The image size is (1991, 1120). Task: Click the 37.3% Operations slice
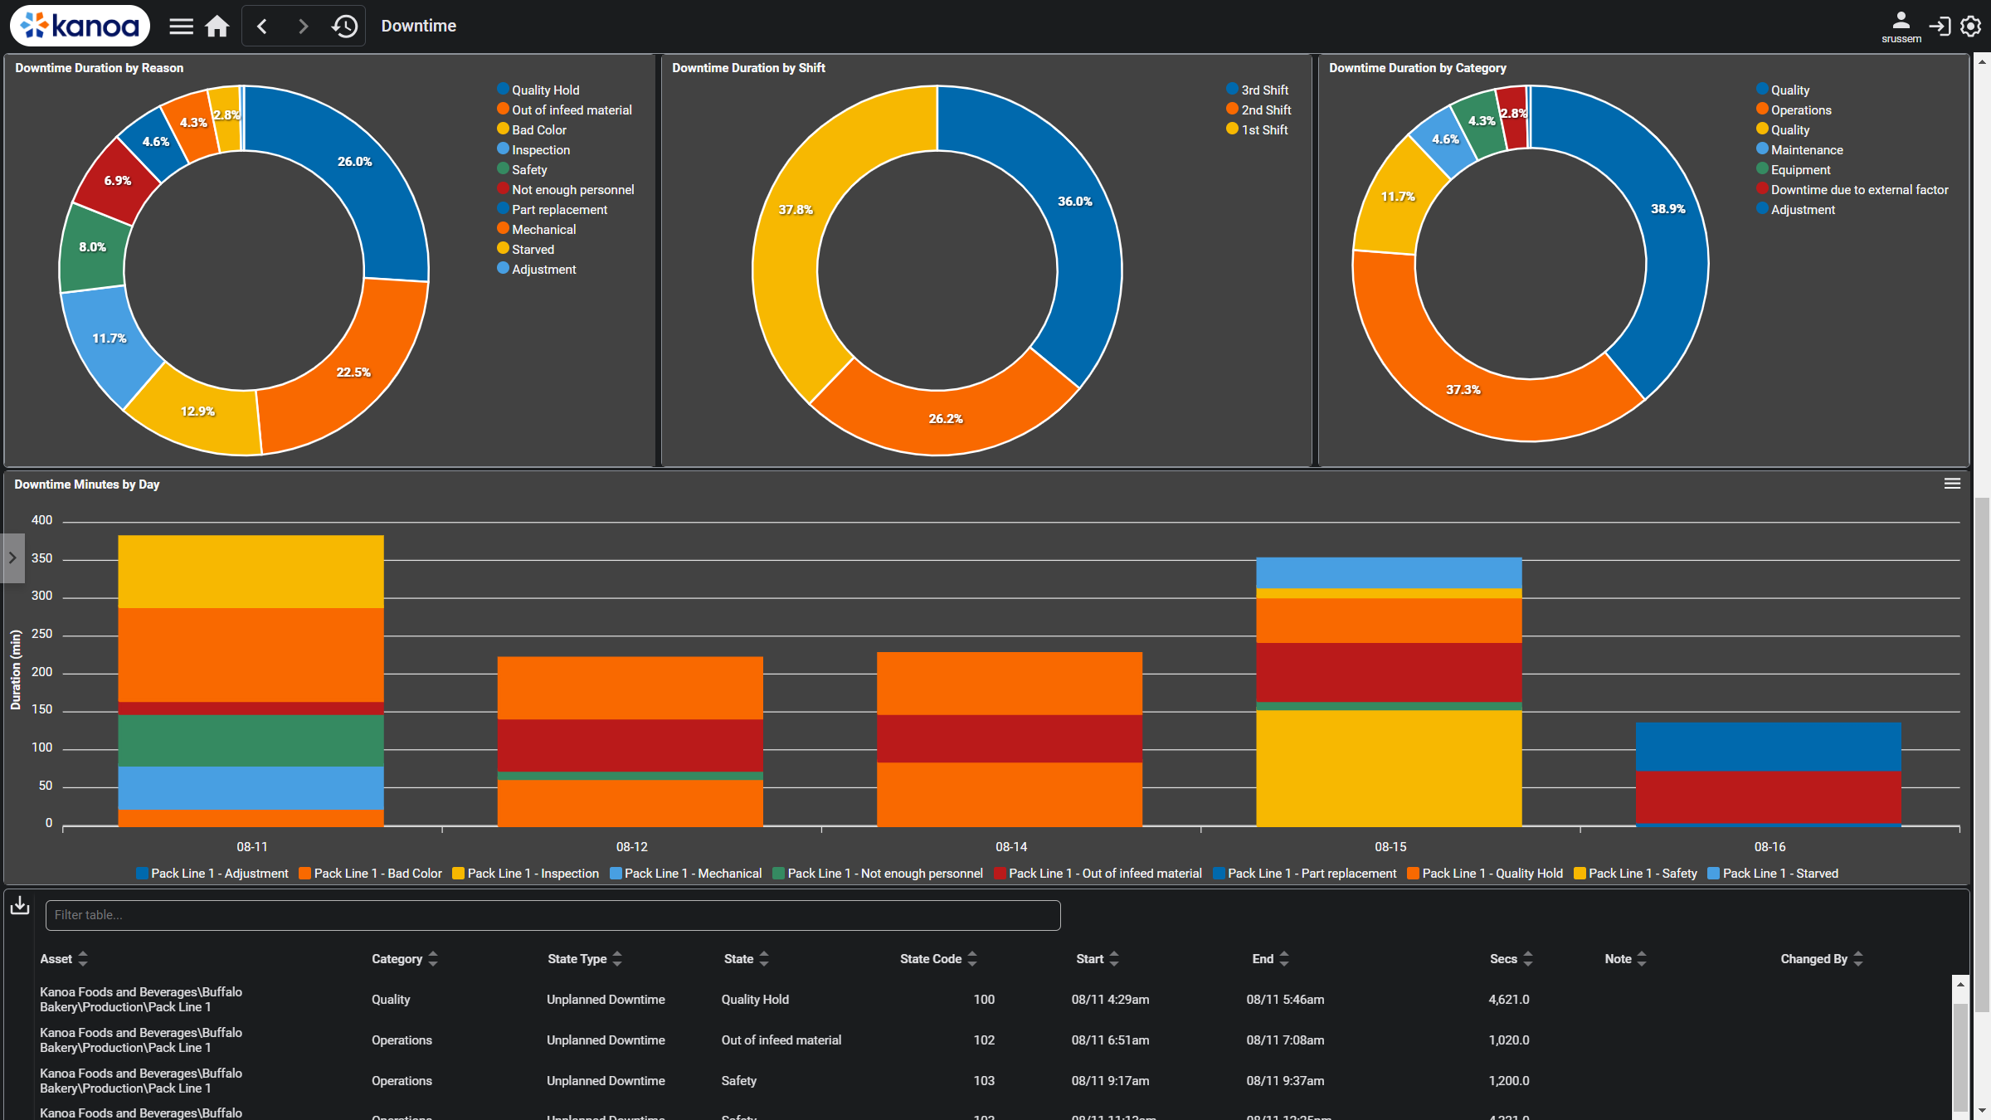pyautogui.click(x=1463, y=390)
